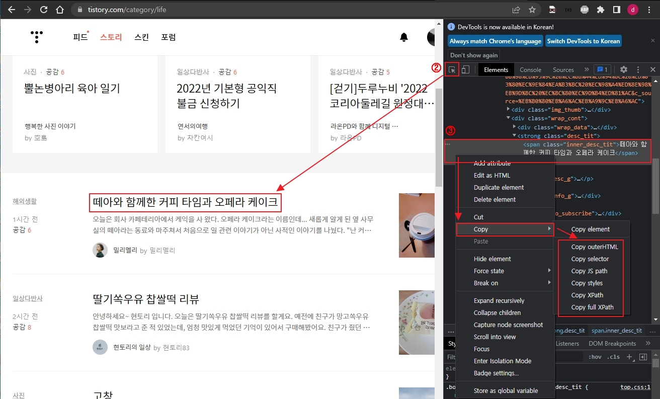Open the 스토리 navigation link
660x399 pixels.
(111, 37)
